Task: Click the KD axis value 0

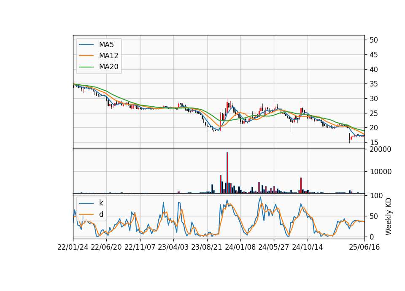Action: point(372,237)
